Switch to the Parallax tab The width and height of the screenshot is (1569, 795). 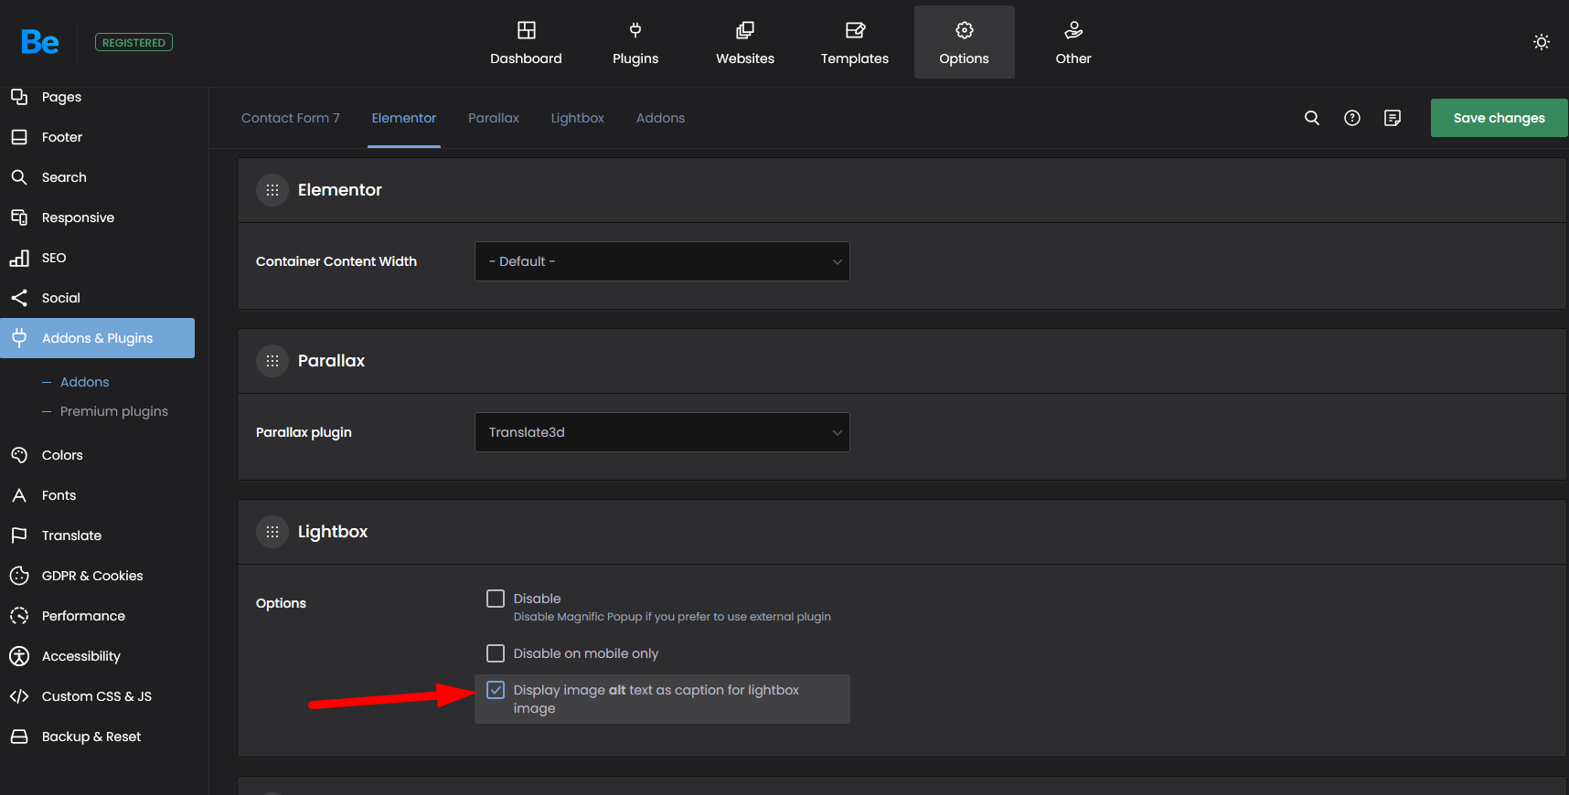click(494, 118)
